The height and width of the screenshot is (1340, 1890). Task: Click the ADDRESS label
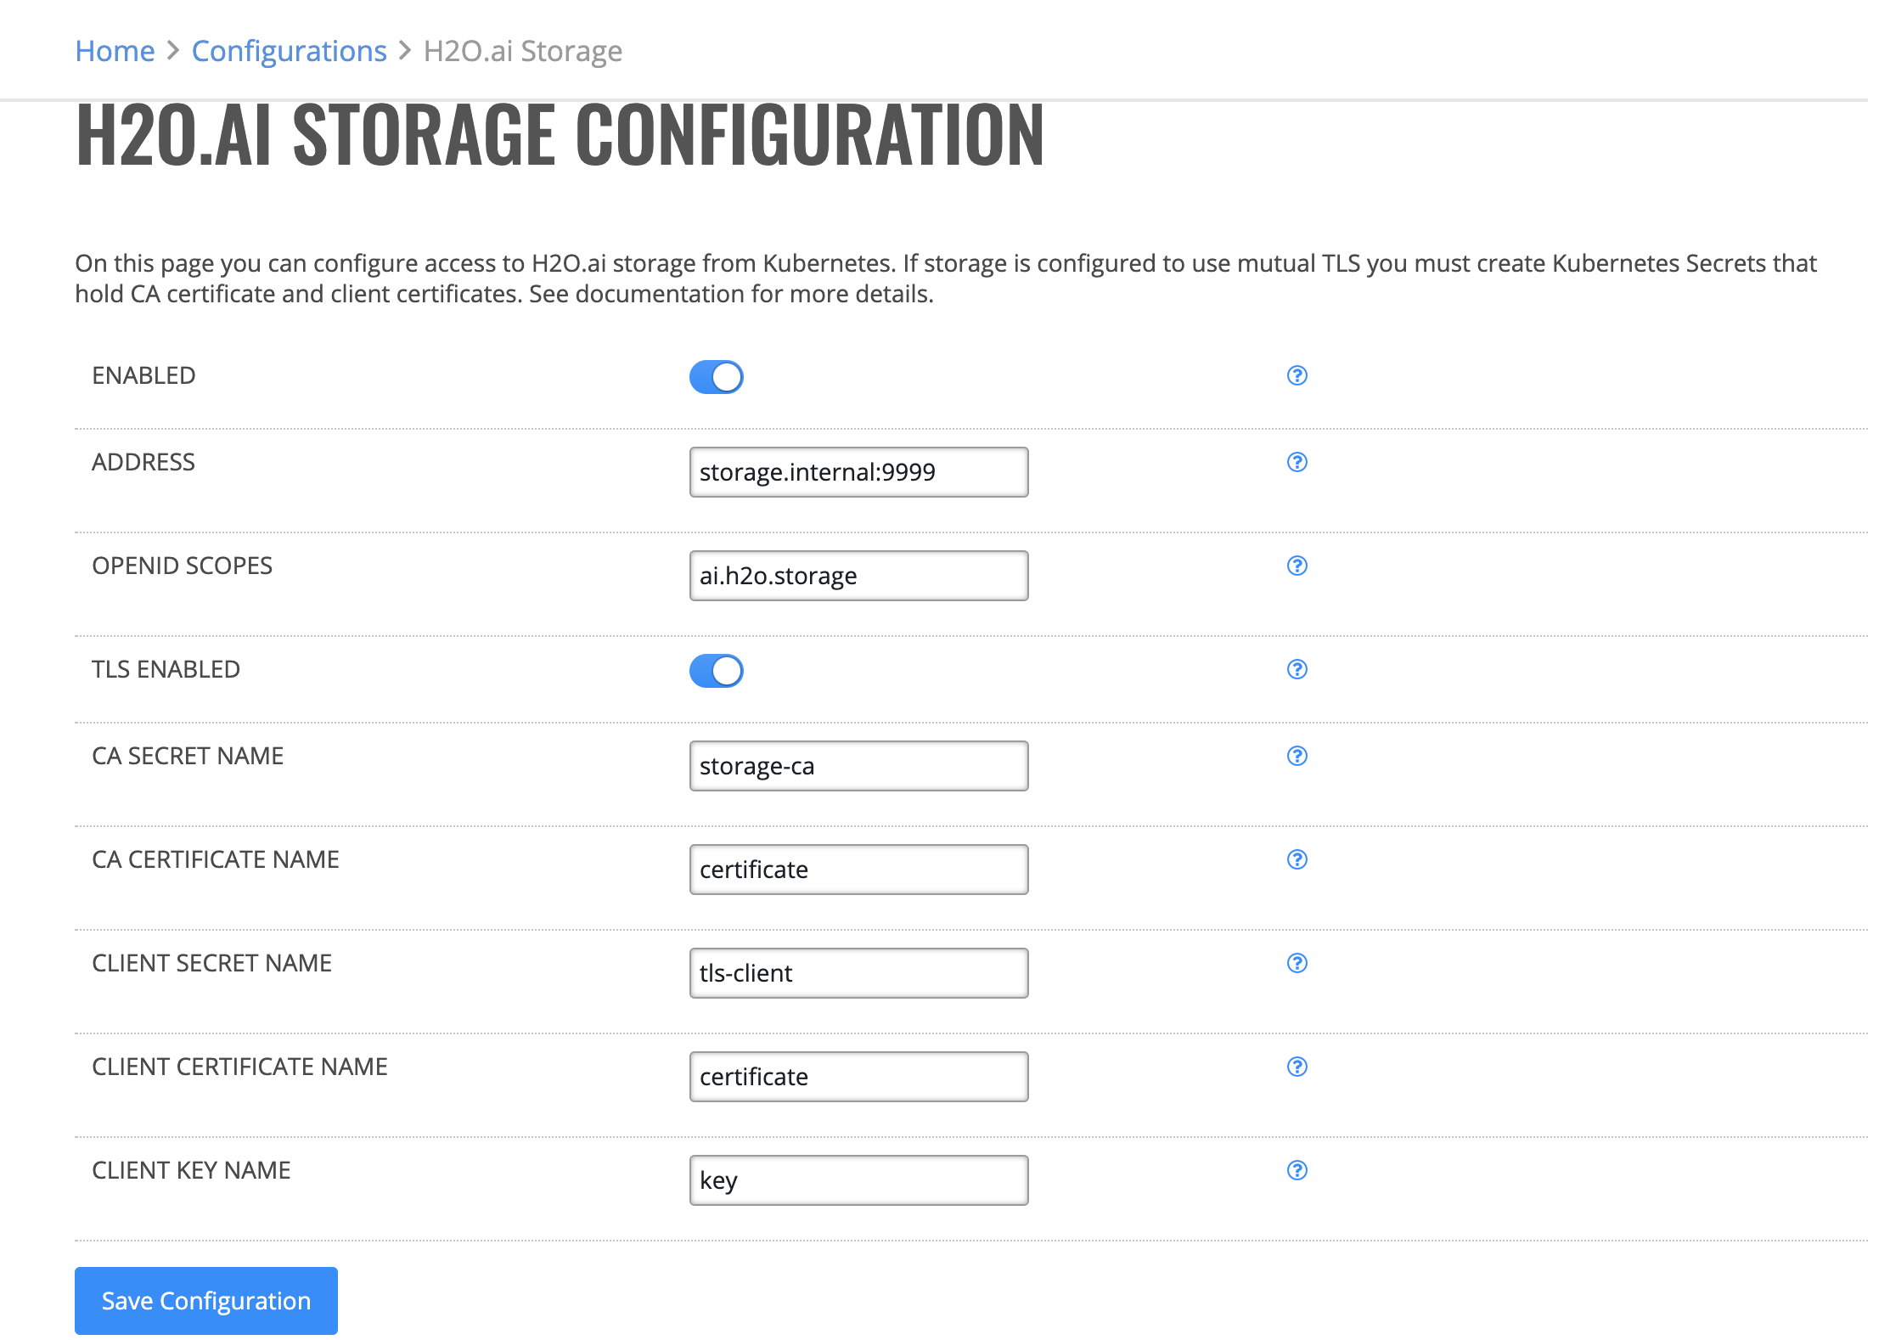pos(143,462)
